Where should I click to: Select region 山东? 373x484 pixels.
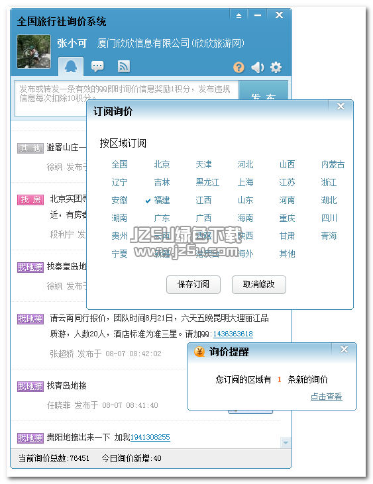[246, 201]
